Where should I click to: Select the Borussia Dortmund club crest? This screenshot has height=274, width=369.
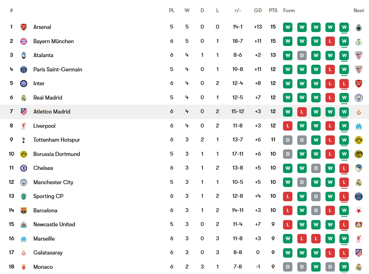pyautogui.click(x=23, y=154)
